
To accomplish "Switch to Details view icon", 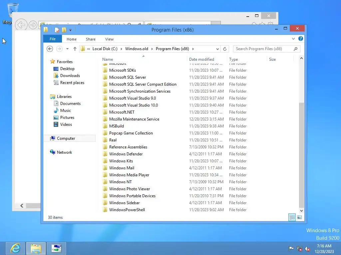I will click(292, 217).
